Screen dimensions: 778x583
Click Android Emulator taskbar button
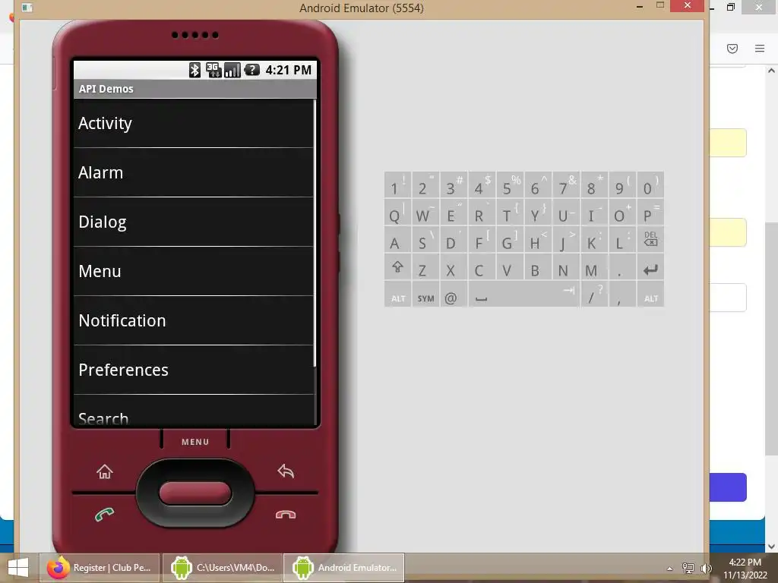[x=344, y=568]
